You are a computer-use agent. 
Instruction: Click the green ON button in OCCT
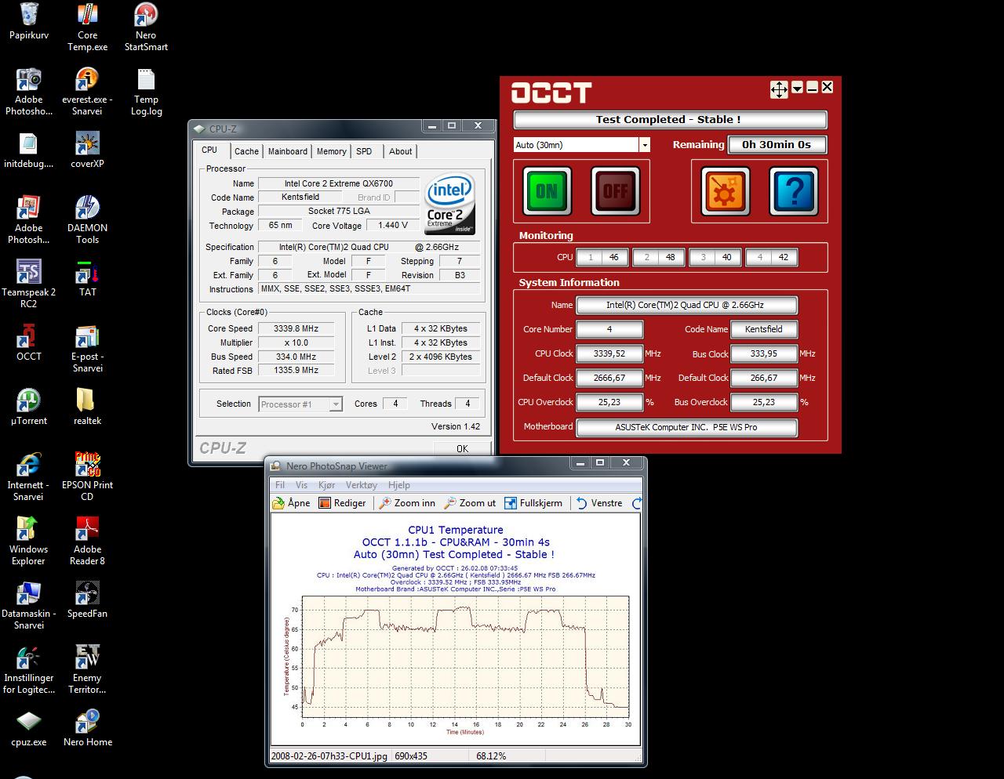click(x=547, y=190)
